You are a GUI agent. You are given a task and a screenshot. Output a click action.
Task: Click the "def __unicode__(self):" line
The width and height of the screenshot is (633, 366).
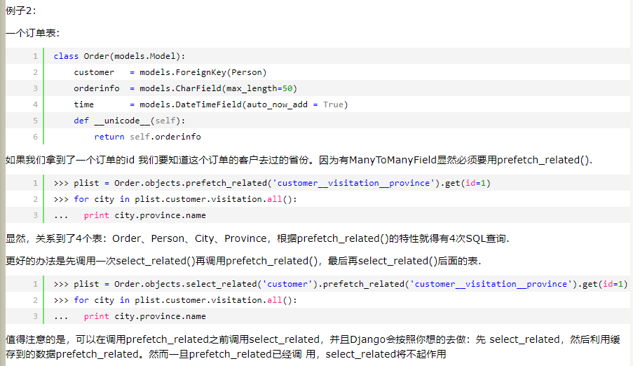click(130, 121)
